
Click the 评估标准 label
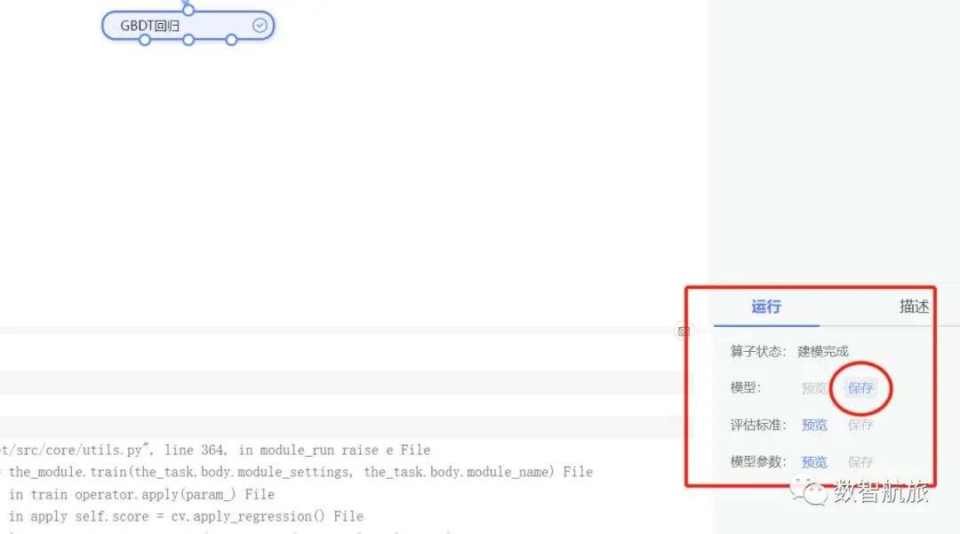click(758, 425)
